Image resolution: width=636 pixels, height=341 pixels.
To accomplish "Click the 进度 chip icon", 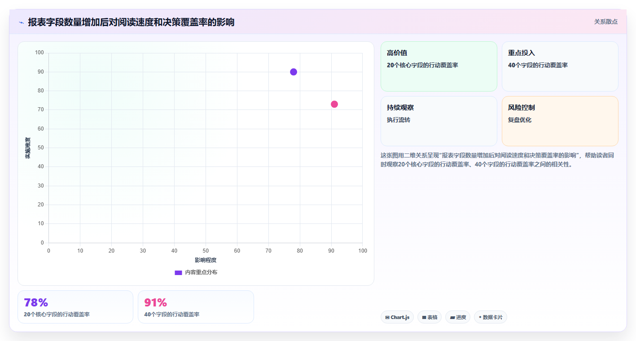I will coord(452,318).
